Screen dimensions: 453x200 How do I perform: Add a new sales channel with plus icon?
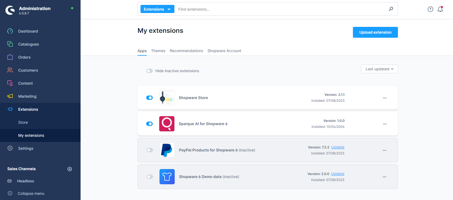(70, 169)
